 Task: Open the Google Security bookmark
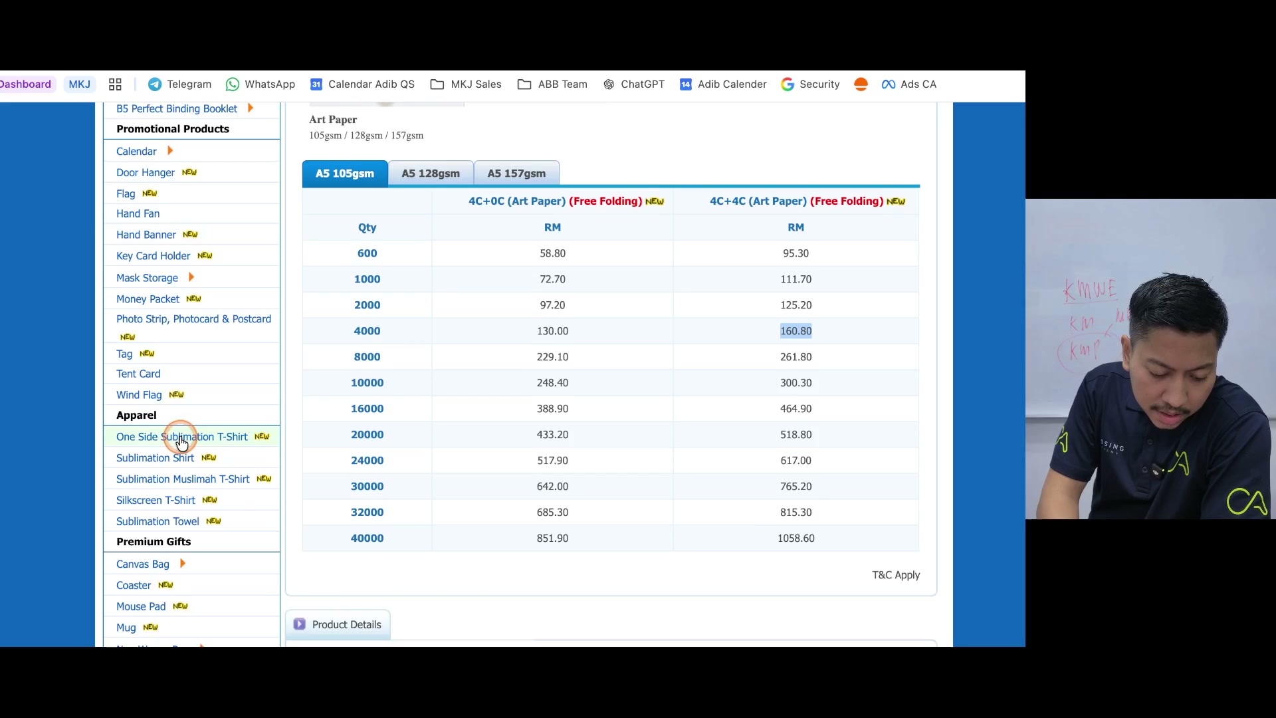(x=810, y=84)
